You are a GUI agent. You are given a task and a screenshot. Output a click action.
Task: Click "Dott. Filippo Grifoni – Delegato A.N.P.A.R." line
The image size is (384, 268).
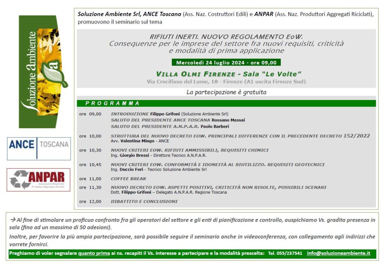click(x=169, y=192)
